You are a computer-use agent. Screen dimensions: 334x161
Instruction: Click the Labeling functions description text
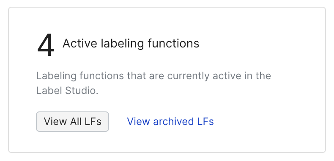tap(153, 83)
